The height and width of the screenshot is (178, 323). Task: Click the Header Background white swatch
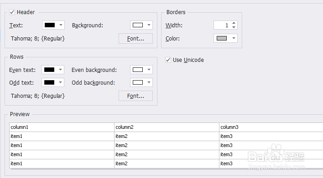pos(138,25)
